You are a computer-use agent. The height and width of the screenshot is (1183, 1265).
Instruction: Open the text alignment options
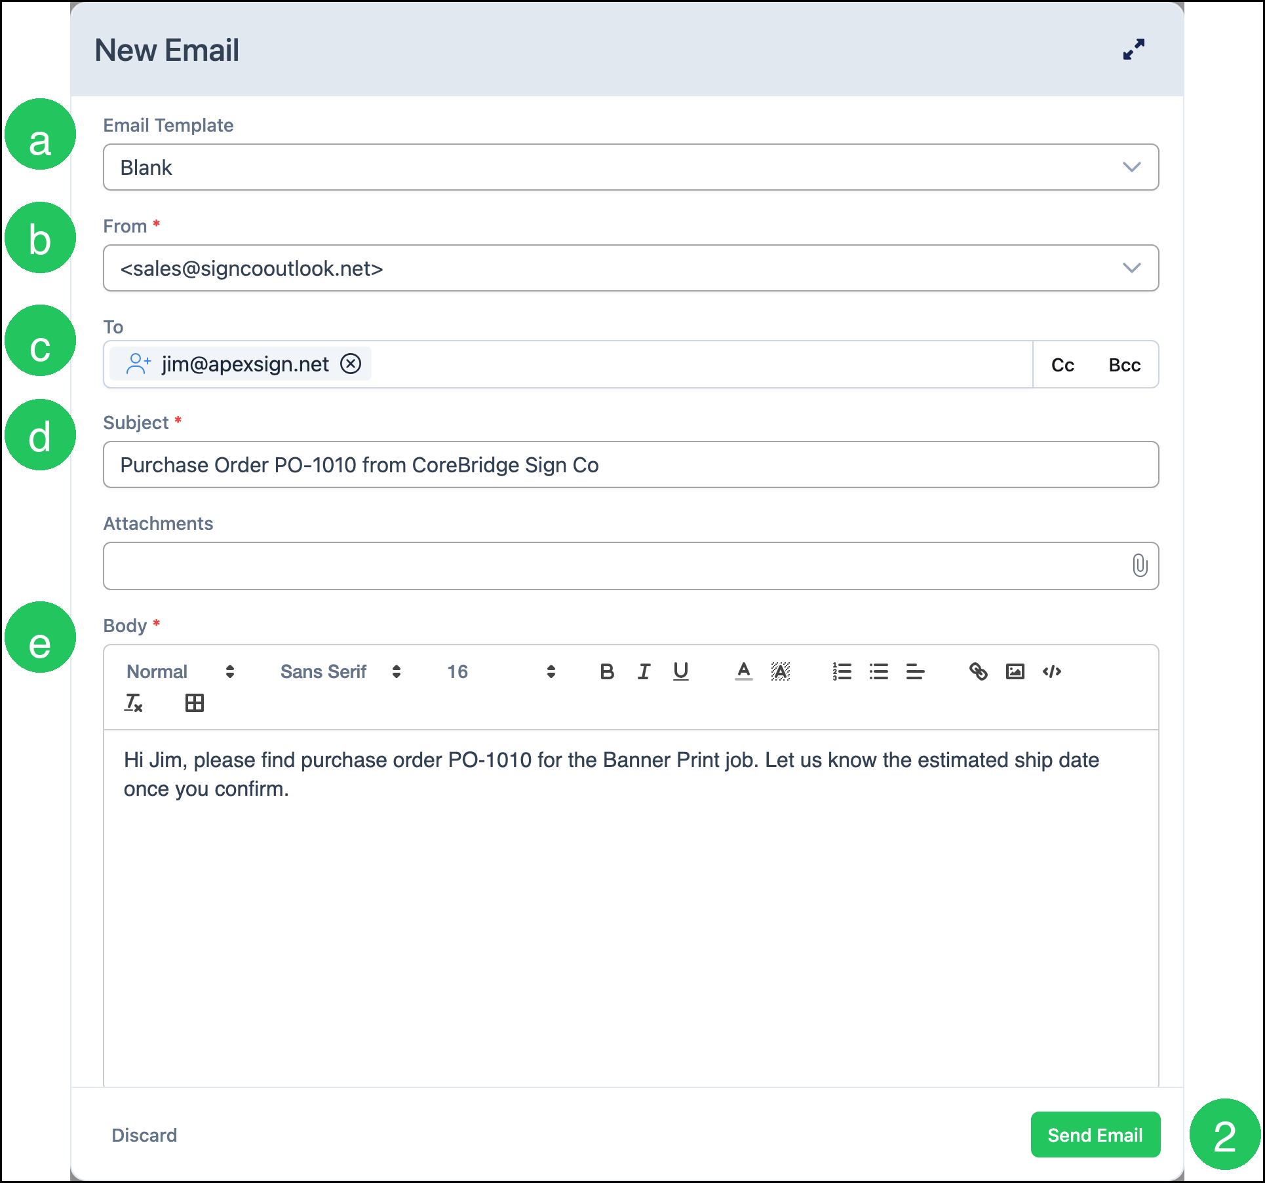tap(915, 671)
